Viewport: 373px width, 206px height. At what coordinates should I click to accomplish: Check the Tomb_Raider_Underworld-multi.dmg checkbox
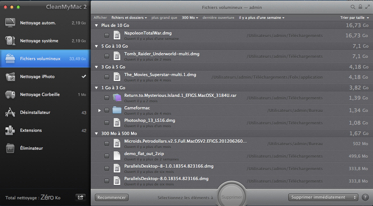point(106,56)
